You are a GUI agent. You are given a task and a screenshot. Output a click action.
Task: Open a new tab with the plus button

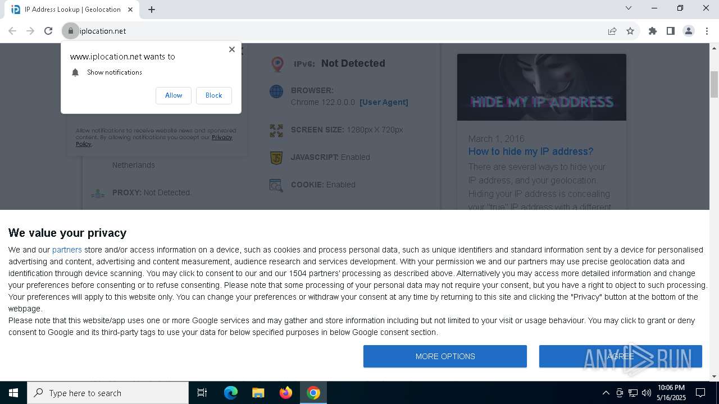pos(152,10)
